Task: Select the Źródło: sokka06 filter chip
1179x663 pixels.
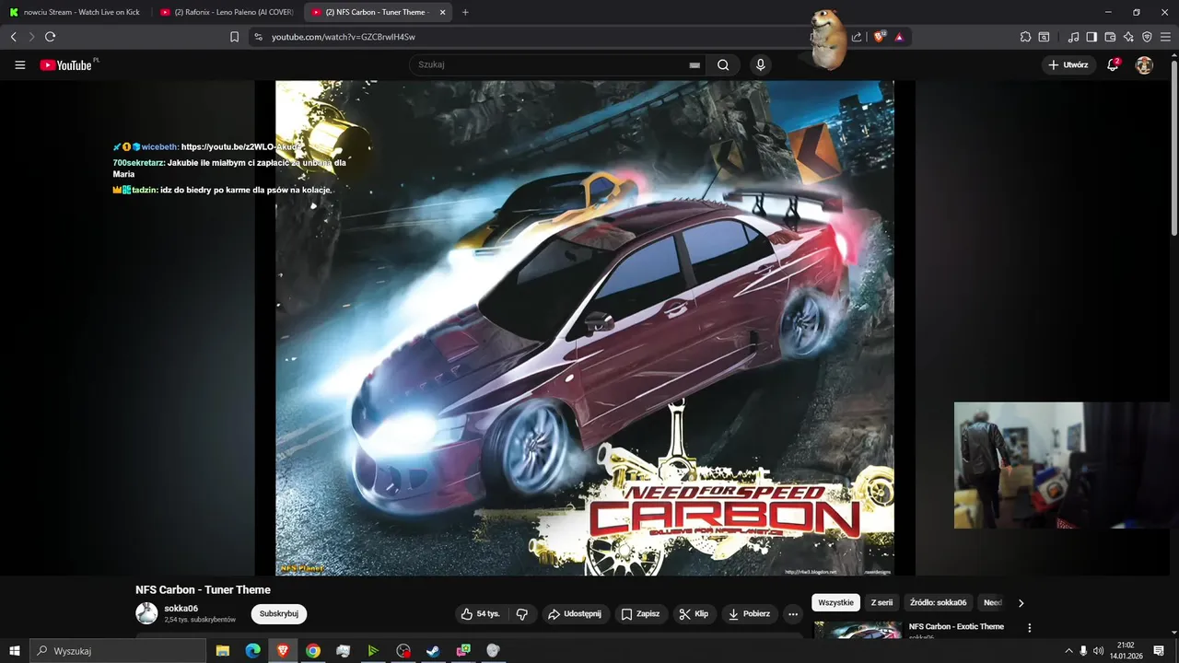Action: pos(938,603)
